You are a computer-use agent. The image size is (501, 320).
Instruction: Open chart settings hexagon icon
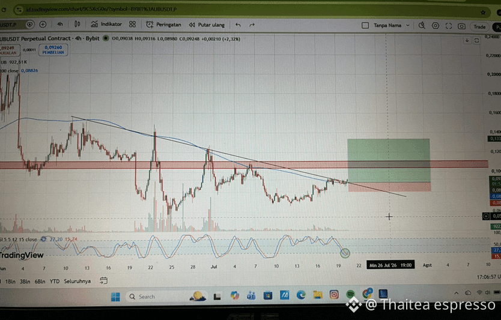point(436,26)
